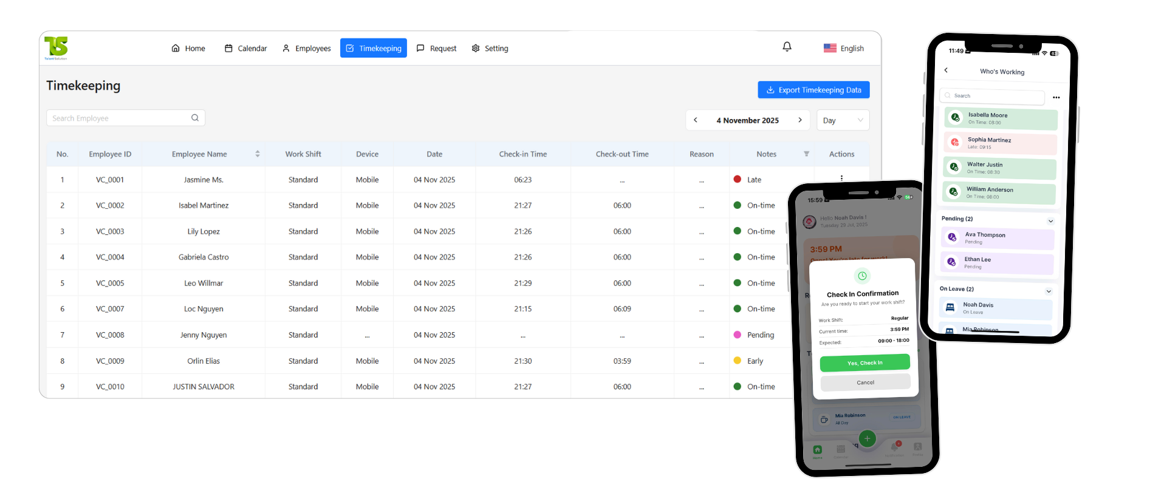This screenshot has width=1164, height=493.
Task: Open the Day view dropdown
Action: 843,120
